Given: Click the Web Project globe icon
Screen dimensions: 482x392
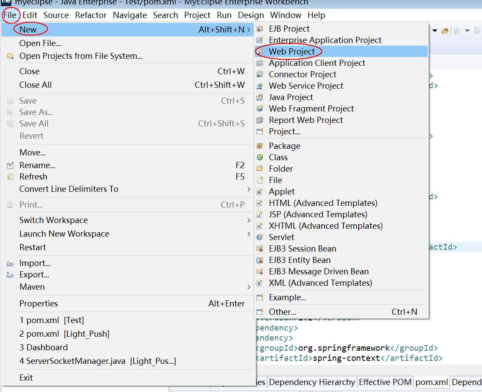Looking at the screenshot, I should pyautogui.click(x=260, y=51).
